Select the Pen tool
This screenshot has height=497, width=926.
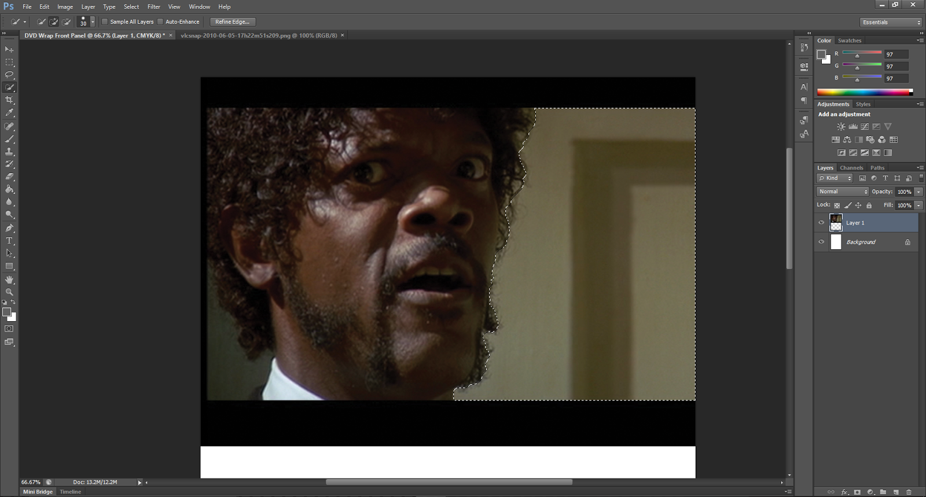[9, 228]
